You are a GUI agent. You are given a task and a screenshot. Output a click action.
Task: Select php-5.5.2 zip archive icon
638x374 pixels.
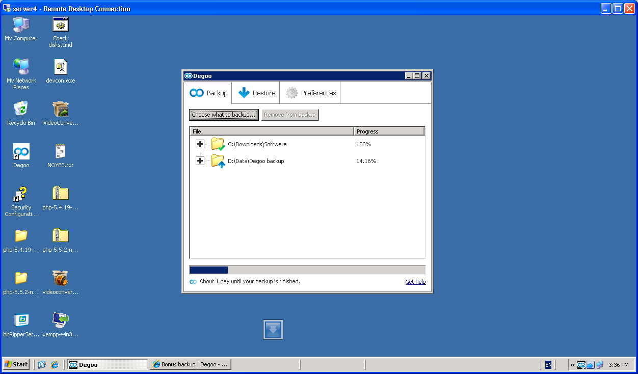(x=60, y=236)
